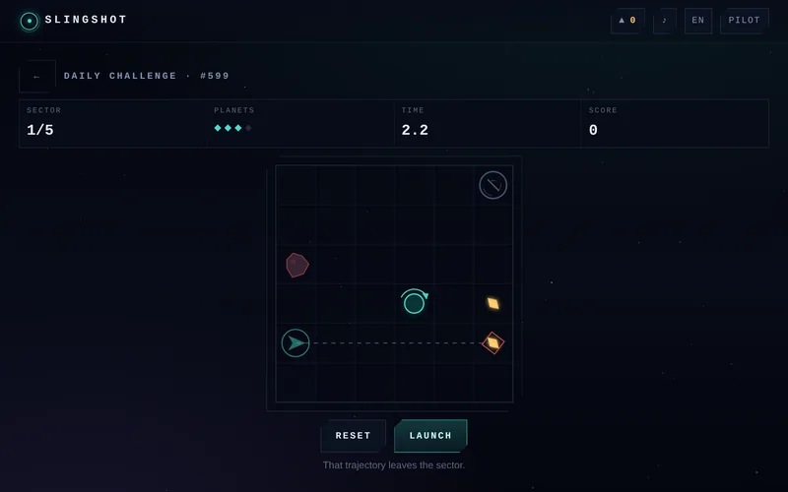Click the PLANETS diamond indicators
This screenshot has height=492, width=788.
[x=233, y=128]
